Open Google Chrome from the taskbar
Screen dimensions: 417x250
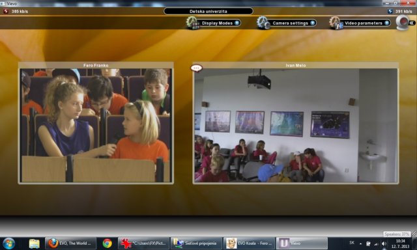[107, 243]
